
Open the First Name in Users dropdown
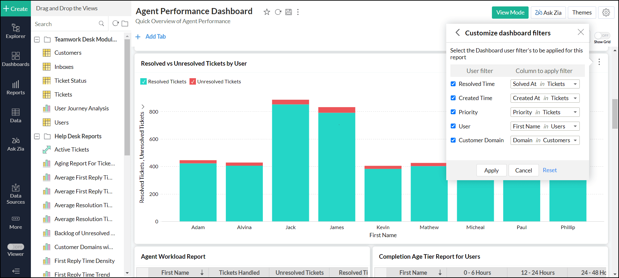click(x=545, y=126)
